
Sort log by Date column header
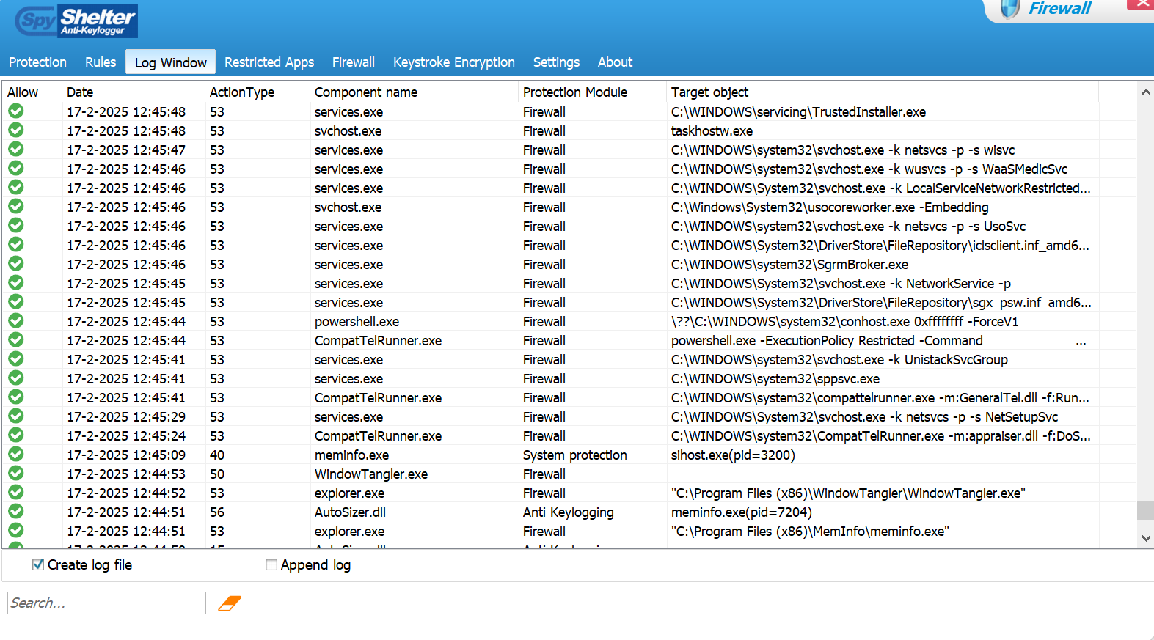pos(134,92)
